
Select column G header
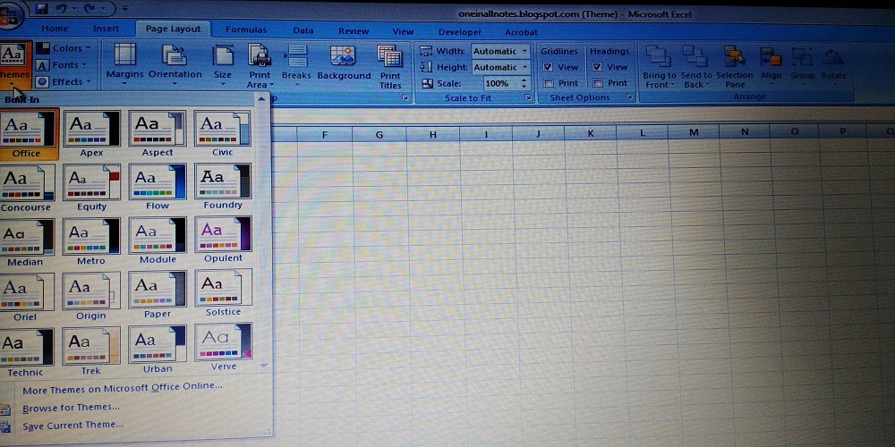pyautogui.click(x=379, y=135)
